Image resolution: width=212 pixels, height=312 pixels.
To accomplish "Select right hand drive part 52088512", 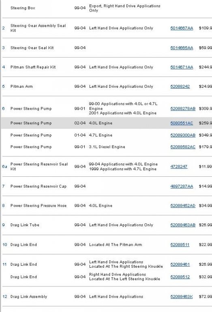I will pyautogui.click(x=180, y=277).
